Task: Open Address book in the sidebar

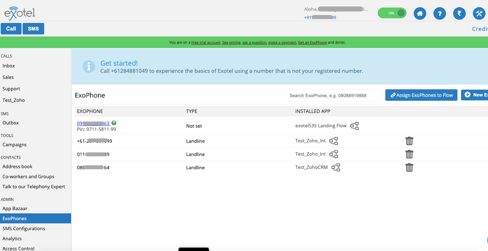Action: pos(17,166)
